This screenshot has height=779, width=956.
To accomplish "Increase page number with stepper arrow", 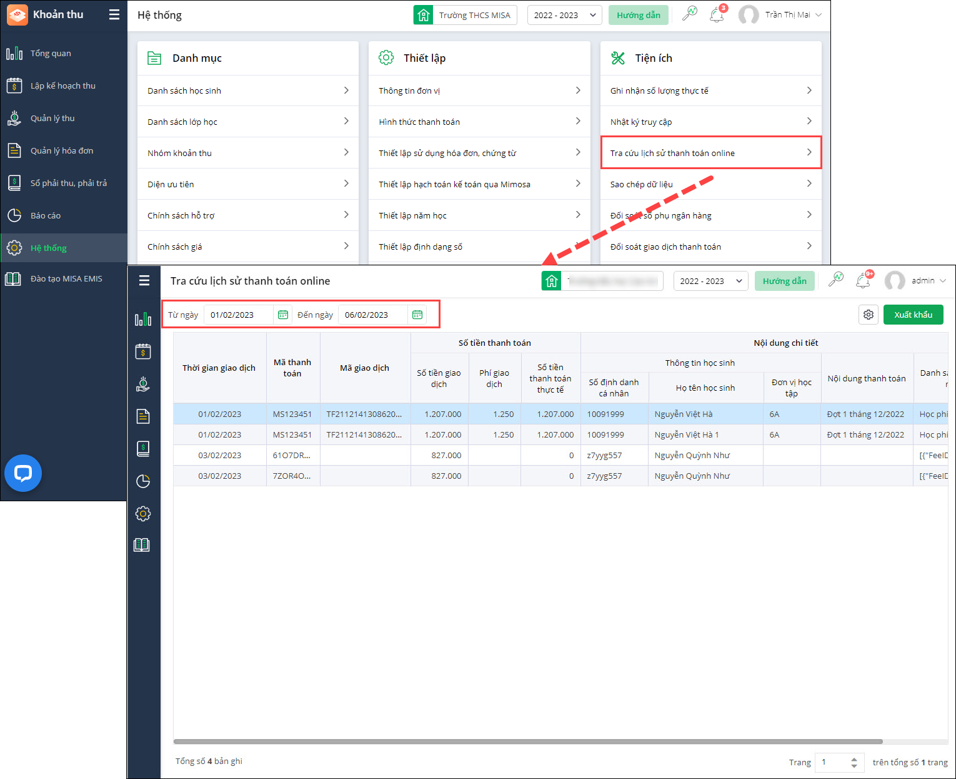I will click(854, 759).
